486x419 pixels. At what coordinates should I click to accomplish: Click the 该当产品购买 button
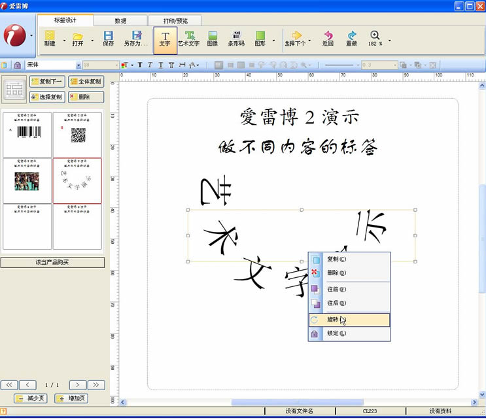(x=52, y=262)
